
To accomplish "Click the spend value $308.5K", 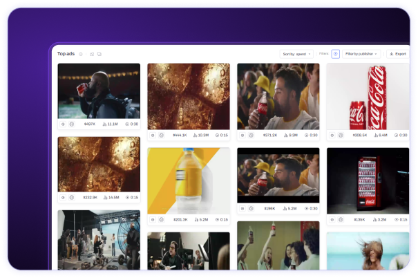I will click(360, 136).
